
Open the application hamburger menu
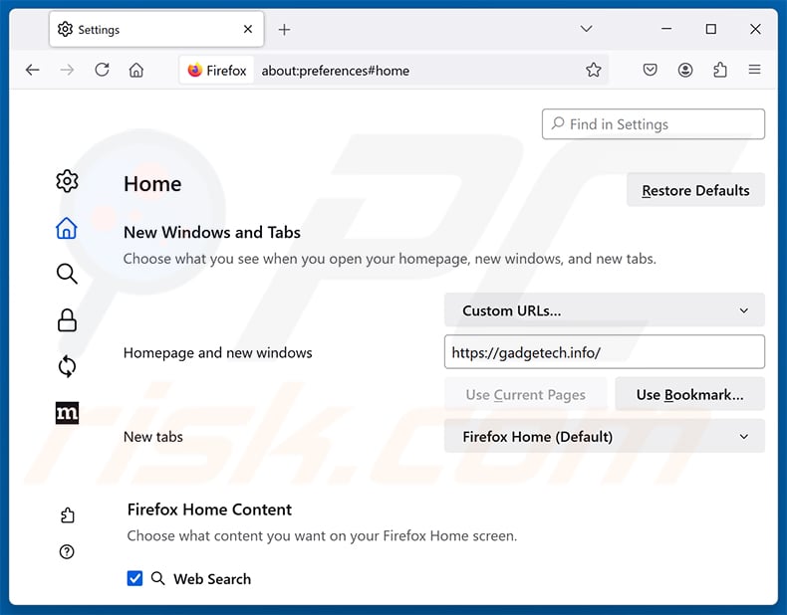(x=754, y=70)
